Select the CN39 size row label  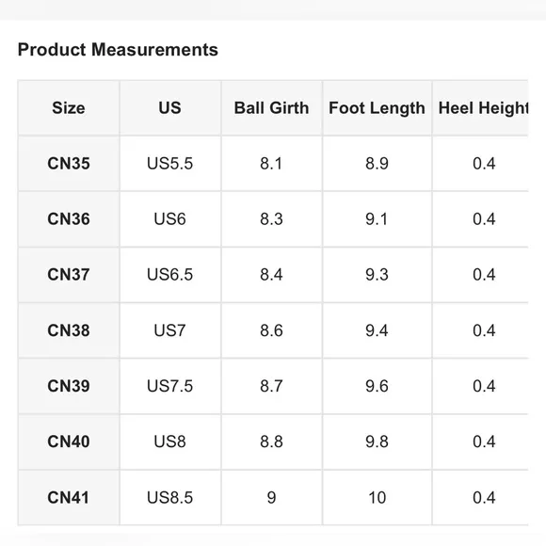[x=69, y=386]
